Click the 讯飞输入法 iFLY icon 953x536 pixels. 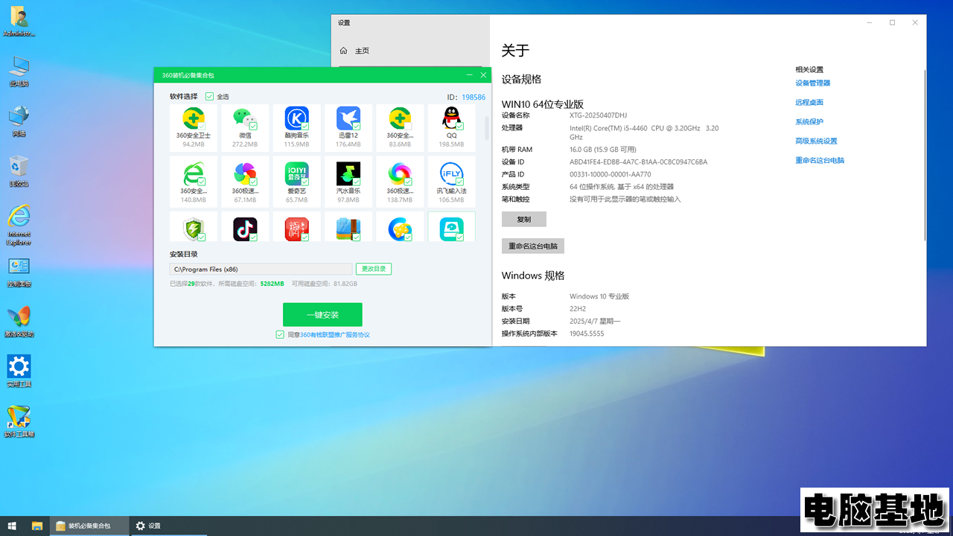click(451, 173)
